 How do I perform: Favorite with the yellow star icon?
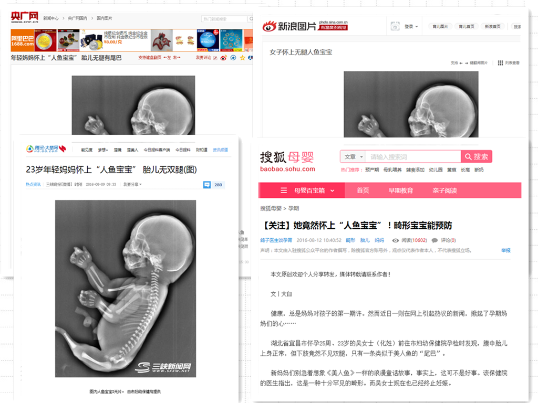[243, 58]
